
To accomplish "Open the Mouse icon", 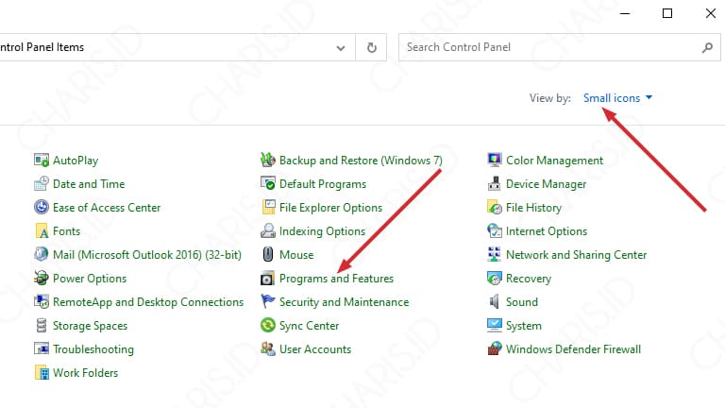I will point(268,255).
